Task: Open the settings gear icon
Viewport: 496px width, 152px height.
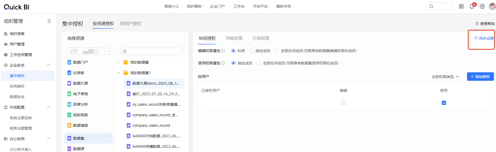Action: pos(482,7)
